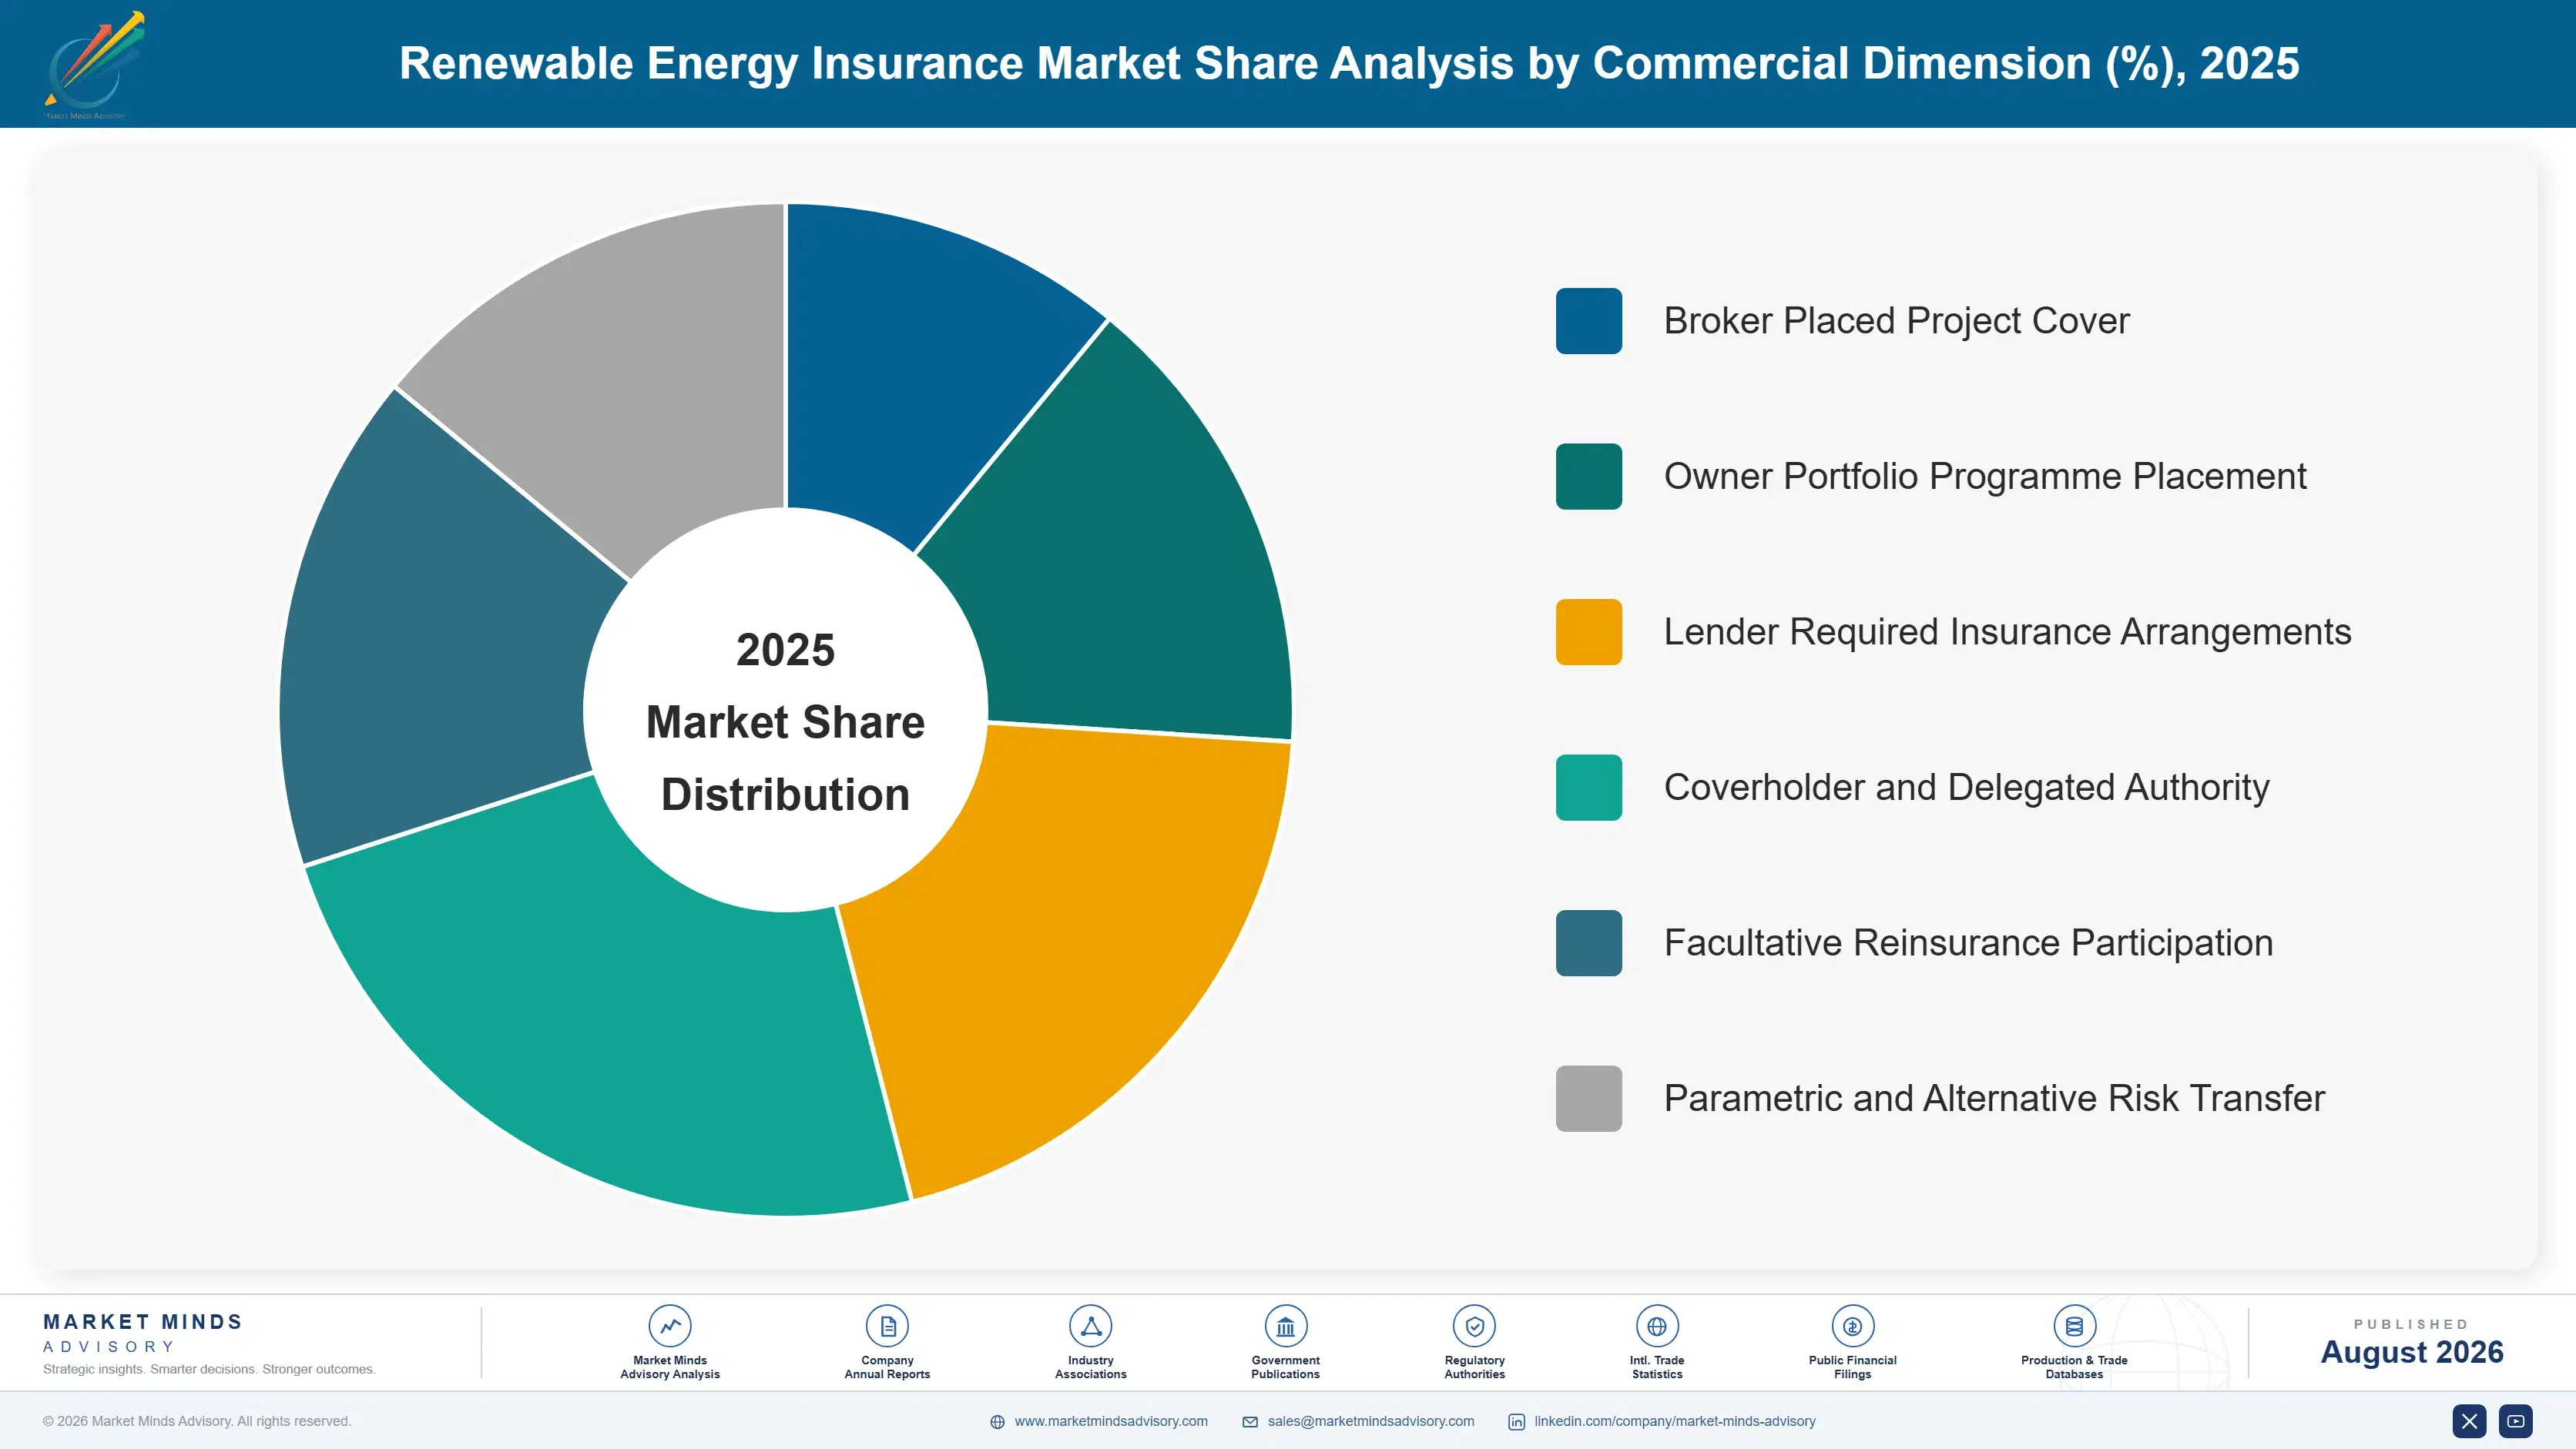This screenshot has height=1449, width=2576.
Task: Click the Market Minds Advisory Analysis icon
Action: [670, 1326]
